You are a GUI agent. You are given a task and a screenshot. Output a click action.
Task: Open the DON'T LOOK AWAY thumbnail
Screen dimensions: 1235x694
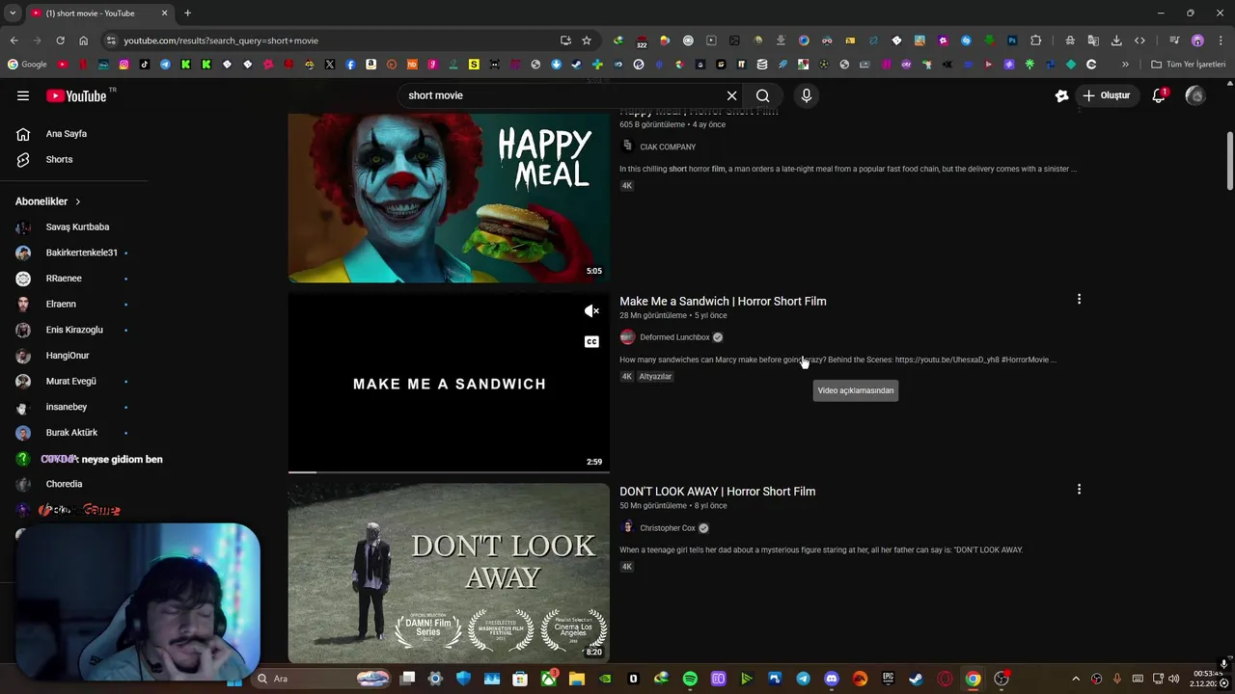coord(449,573)
